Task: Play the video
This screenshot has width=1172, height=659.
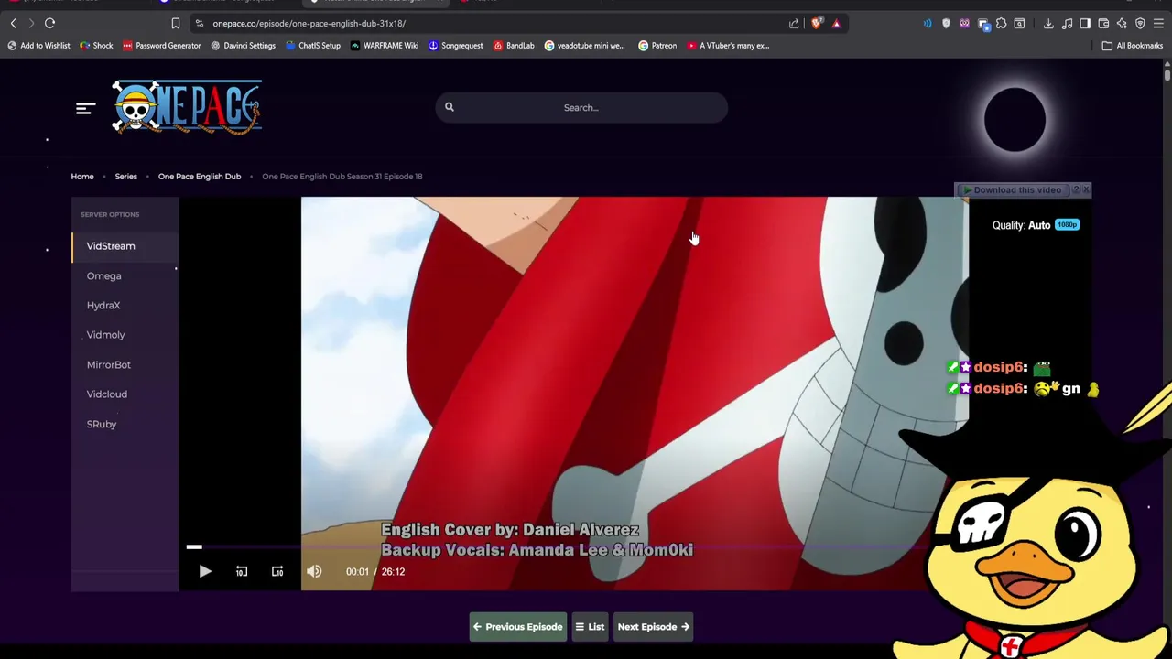Action: pyautogui.click(x=205, y=571)
